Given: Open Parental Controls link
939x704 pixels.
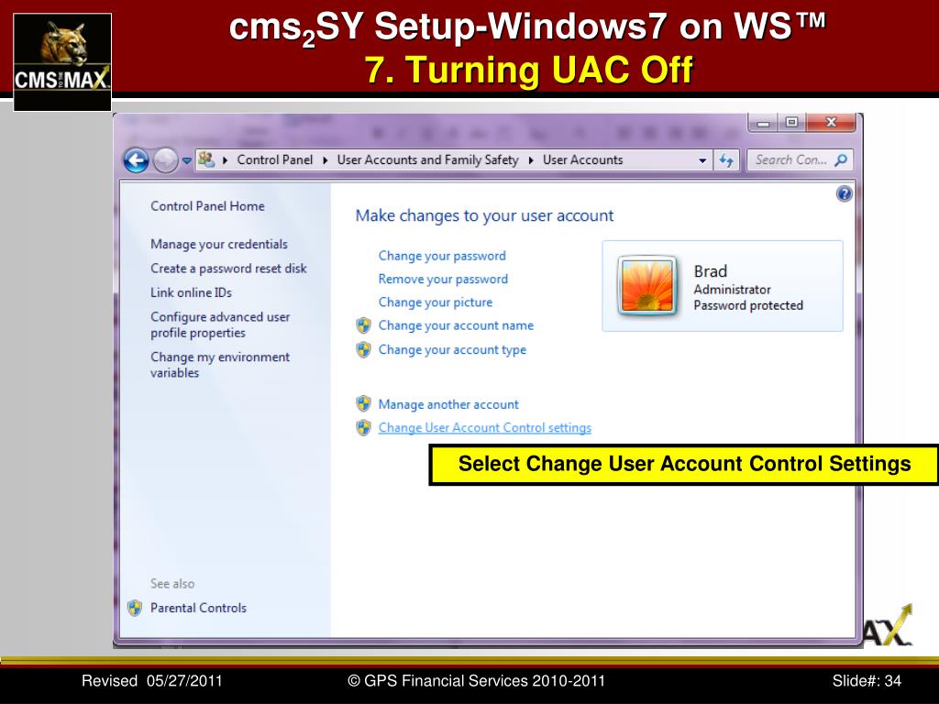Looking at the screenshot, I should (198, 609).
